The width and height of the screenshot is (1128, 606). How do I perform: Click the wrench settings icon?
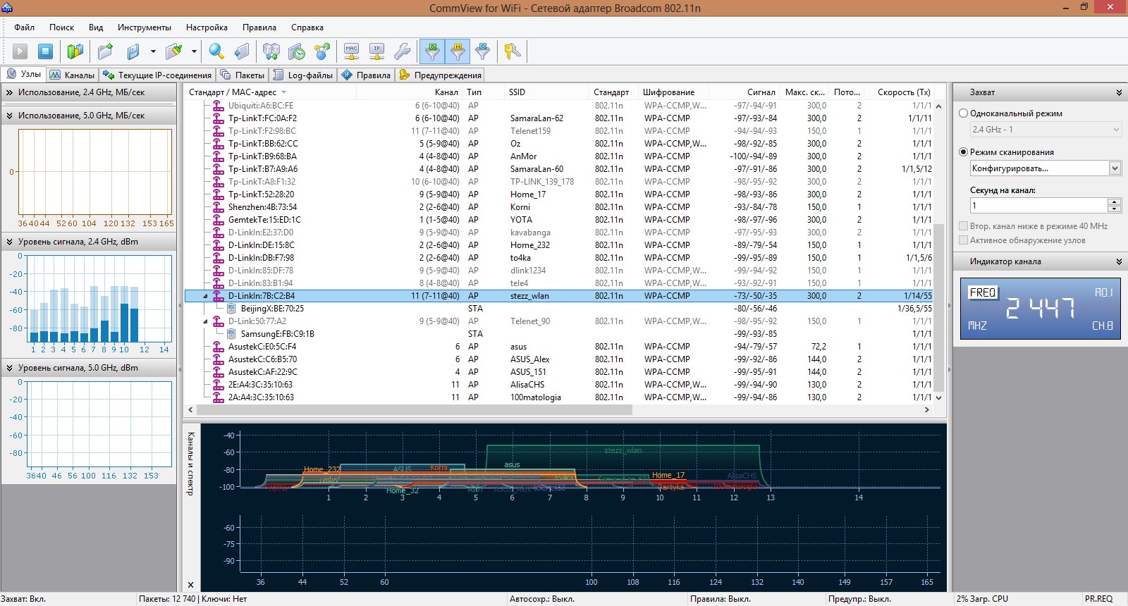tap(402, 51)
